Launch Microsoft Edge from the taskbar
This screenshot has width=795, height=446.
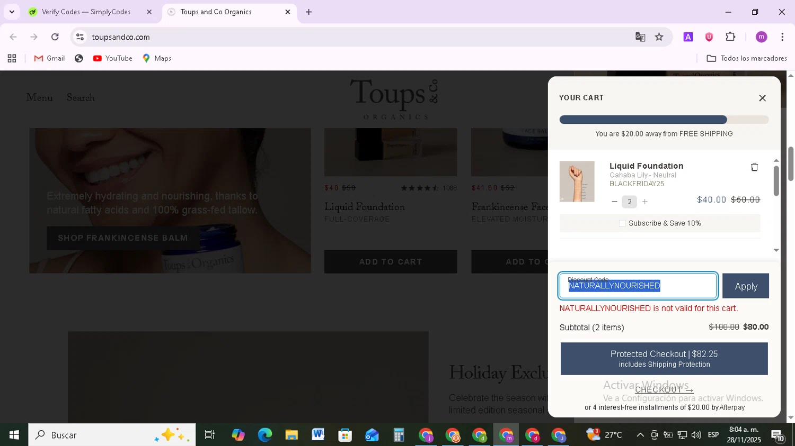pyautogui.click(x=264, y=435)
